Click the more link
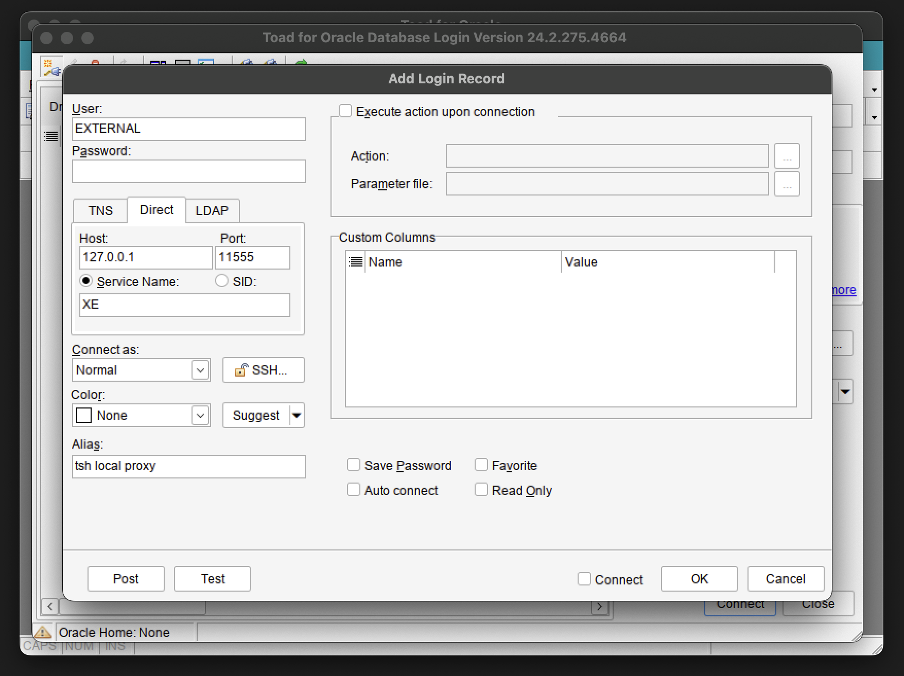This screenshot has height=676, width=904. point(843,290)
